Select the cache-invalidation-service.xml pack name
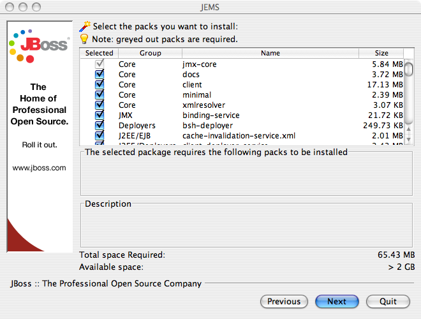This screenshot has height=319, width=421. pos(239,136)
